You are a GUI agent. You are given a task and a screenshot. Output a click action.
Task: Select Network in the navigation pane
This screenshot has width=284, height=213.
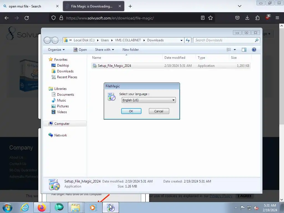tap(60, 135)
